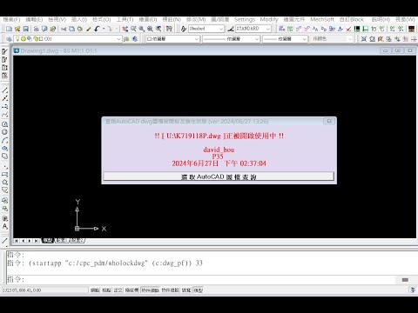Click the Layer Previous icon
The width and height of the screenshot is (418, 313).
pos(135,39)
